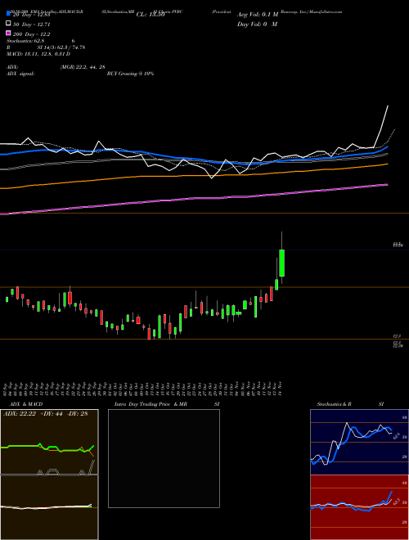The width and height of the screenshot is (409, 540).
Task: Click the blue 20 Day EMA legend swatch
Action: click(8, 14)
